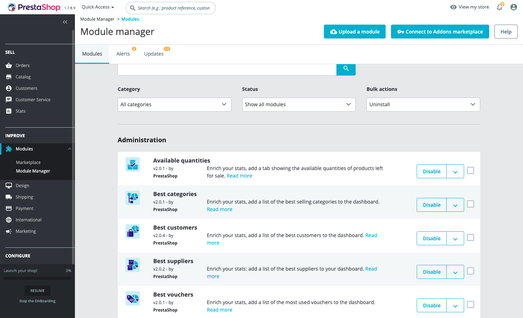This screenshot has height=318, width=523.
Task: Click the Marketing megaphone icon
Action: [9, 231]
